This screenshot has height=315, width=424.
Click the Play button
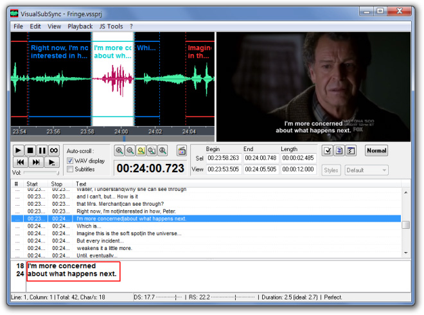pos(18,150)
